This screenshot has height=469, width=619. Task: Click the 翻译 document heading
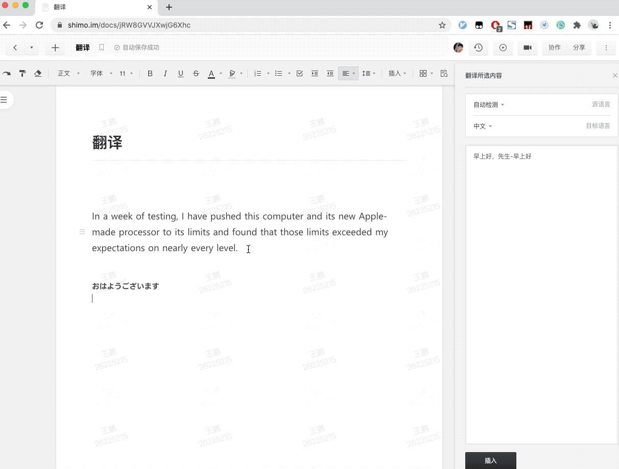click(x=107, y=143)
